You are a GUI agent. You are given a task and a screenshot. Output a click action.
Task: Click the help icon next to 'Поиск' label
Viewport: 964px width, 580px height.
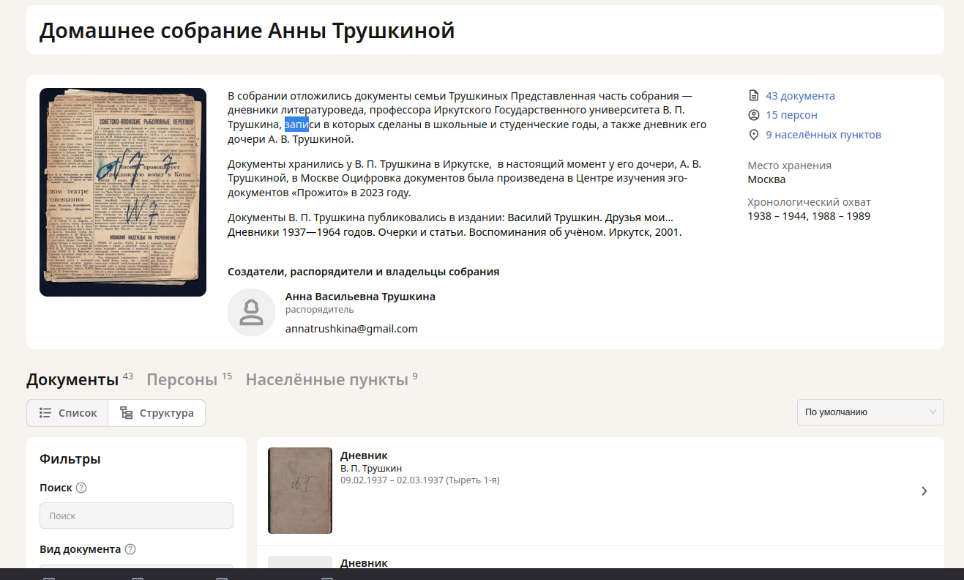pos(81,488)
